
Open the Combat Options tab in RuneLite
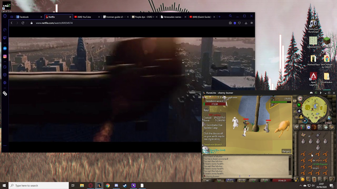tap(297, 127)
